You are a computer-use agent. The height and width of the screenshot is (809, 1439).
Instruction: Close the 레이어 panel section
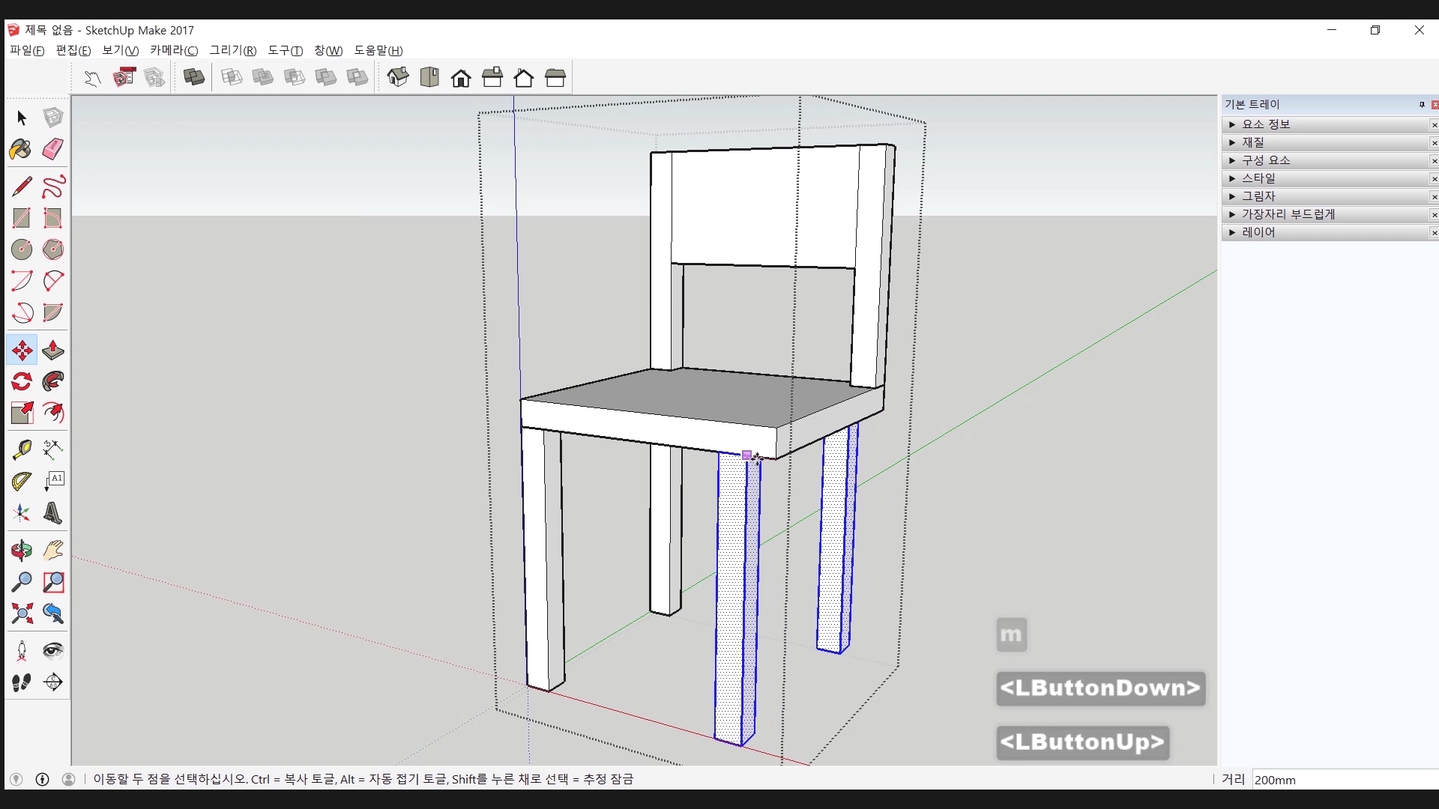tap(1434, 233)
